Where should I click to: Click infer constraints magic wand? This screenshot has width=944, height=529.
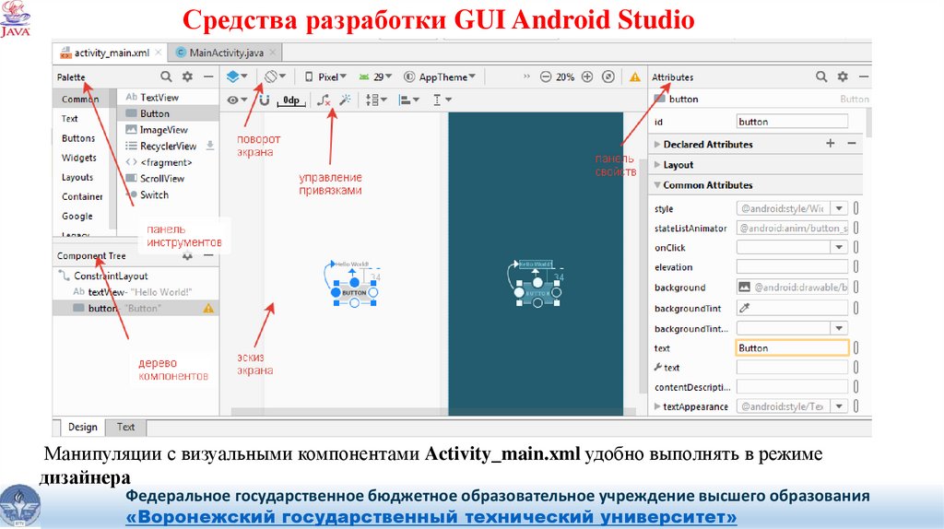point(345,100)
